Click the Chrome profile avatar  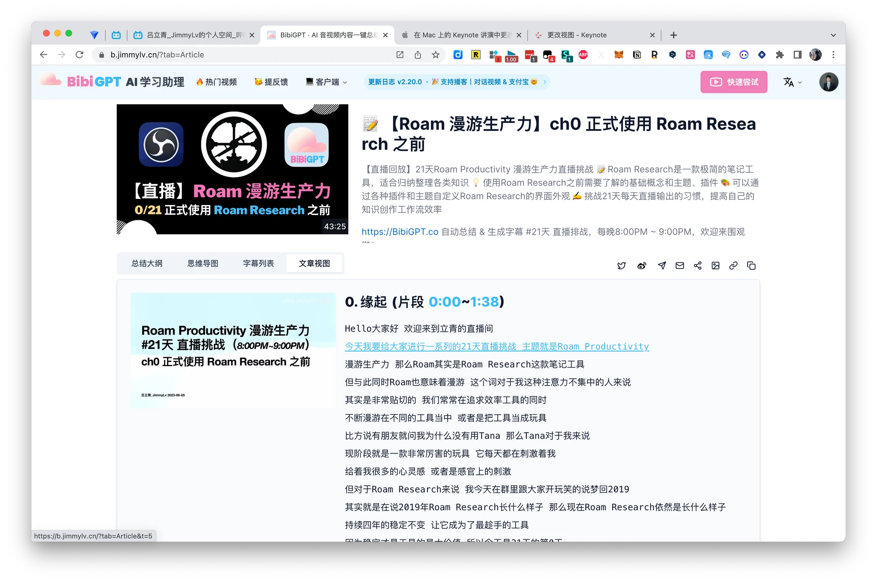[x=816, y=55]
